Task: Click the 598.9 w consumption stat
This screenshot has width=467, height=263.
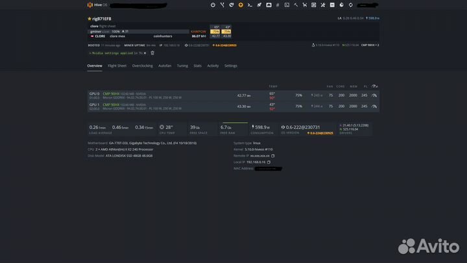Action: [x=262, y=129]
